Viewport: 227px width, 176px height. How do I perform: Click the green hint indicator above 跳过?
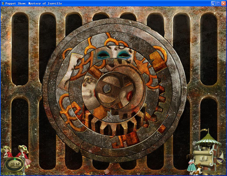(15, 159)
